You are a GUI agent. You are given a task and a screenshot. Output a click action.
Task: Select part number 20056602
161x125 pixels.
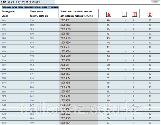click(65, 25)
